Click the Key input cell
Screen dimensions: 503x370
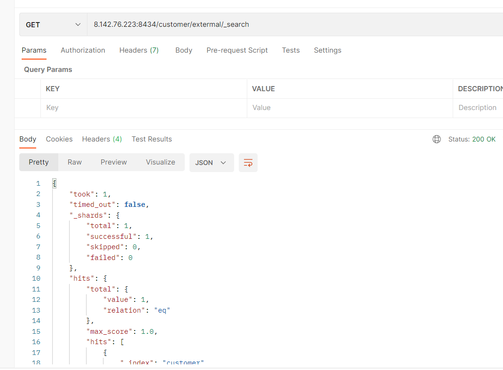click(144, 108)
